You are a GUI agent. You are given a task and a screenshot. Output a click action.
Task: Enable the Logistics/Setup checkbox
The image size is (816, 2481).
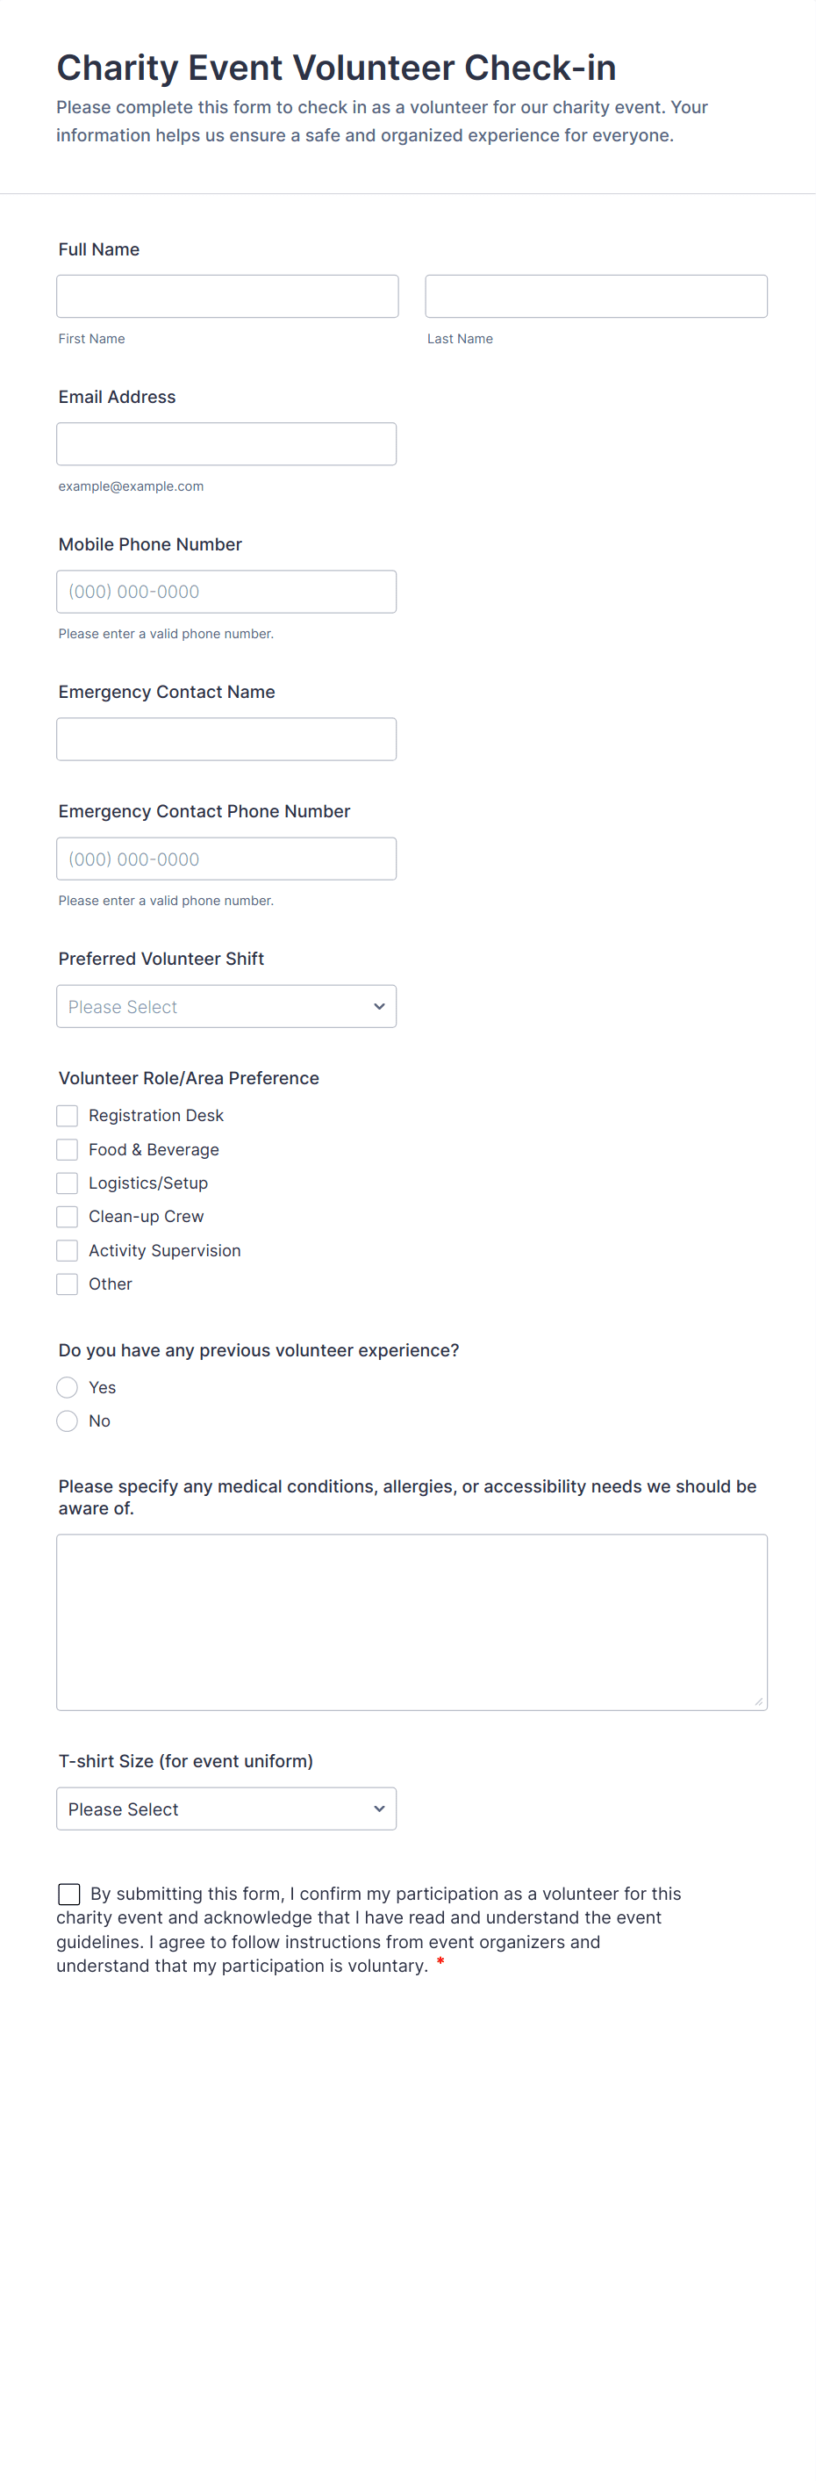[x=68, y=1183]
